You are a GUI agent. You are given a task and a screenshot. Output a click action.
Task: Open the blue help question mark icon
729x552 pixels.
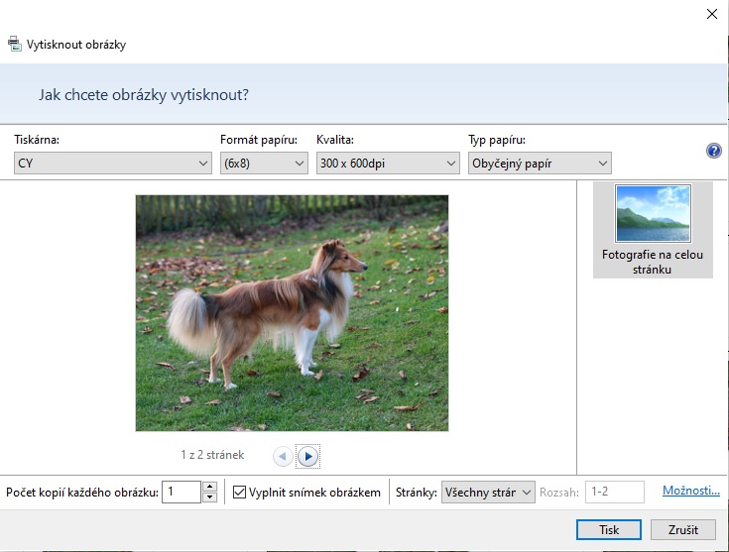click(713, 151)
